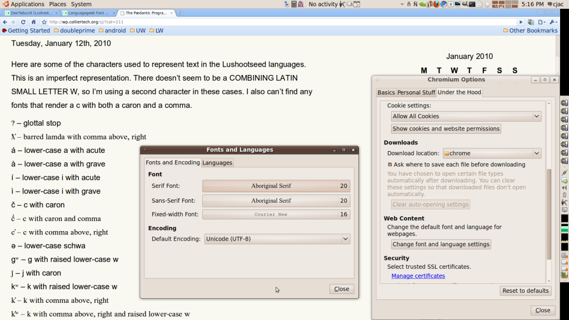Toggle 'Ask where to save each file' checkbox
This screenshot has width=569, height=320.
coord(390,164)
